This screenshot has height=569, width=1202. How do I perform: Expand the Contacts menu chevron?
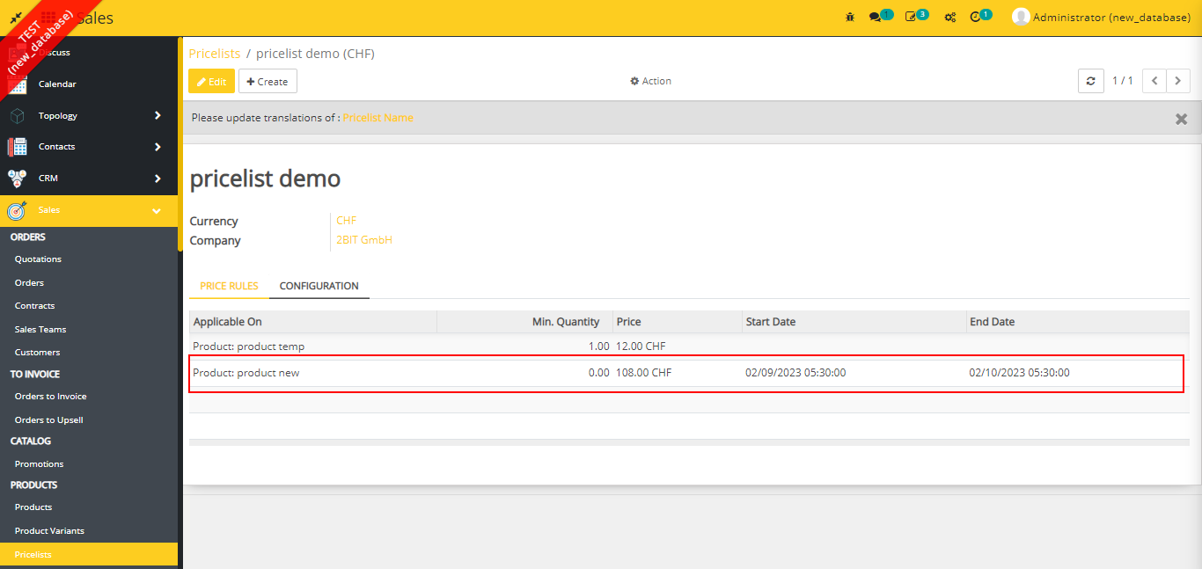pyautogui.click(x=158, y=147)
